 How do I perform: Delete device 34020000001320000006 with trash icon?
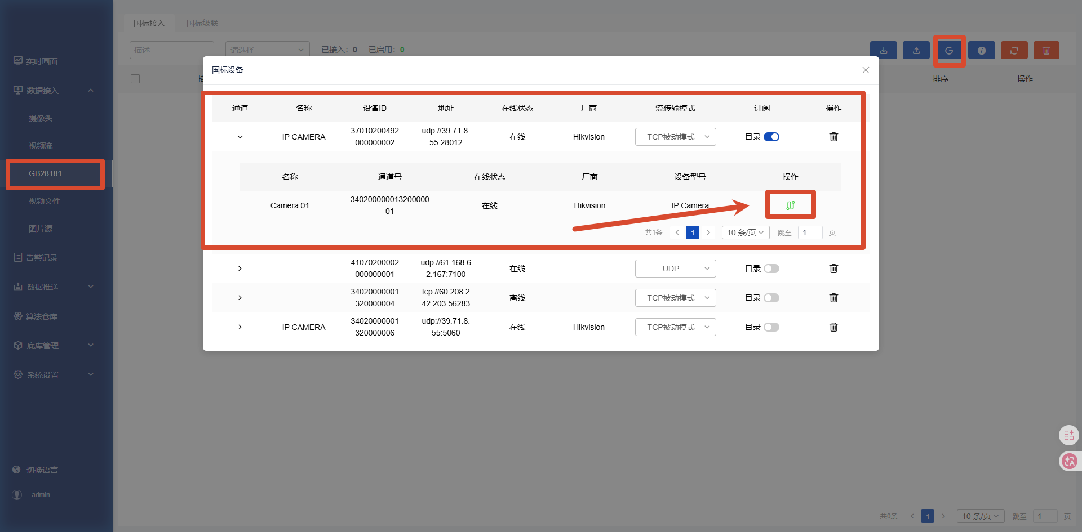coord(833,327)
